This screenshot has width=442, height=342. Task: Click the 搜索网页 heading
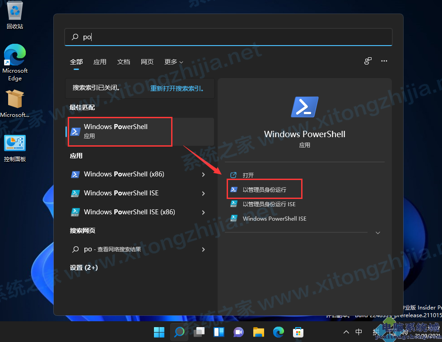(x=82, y=231)
